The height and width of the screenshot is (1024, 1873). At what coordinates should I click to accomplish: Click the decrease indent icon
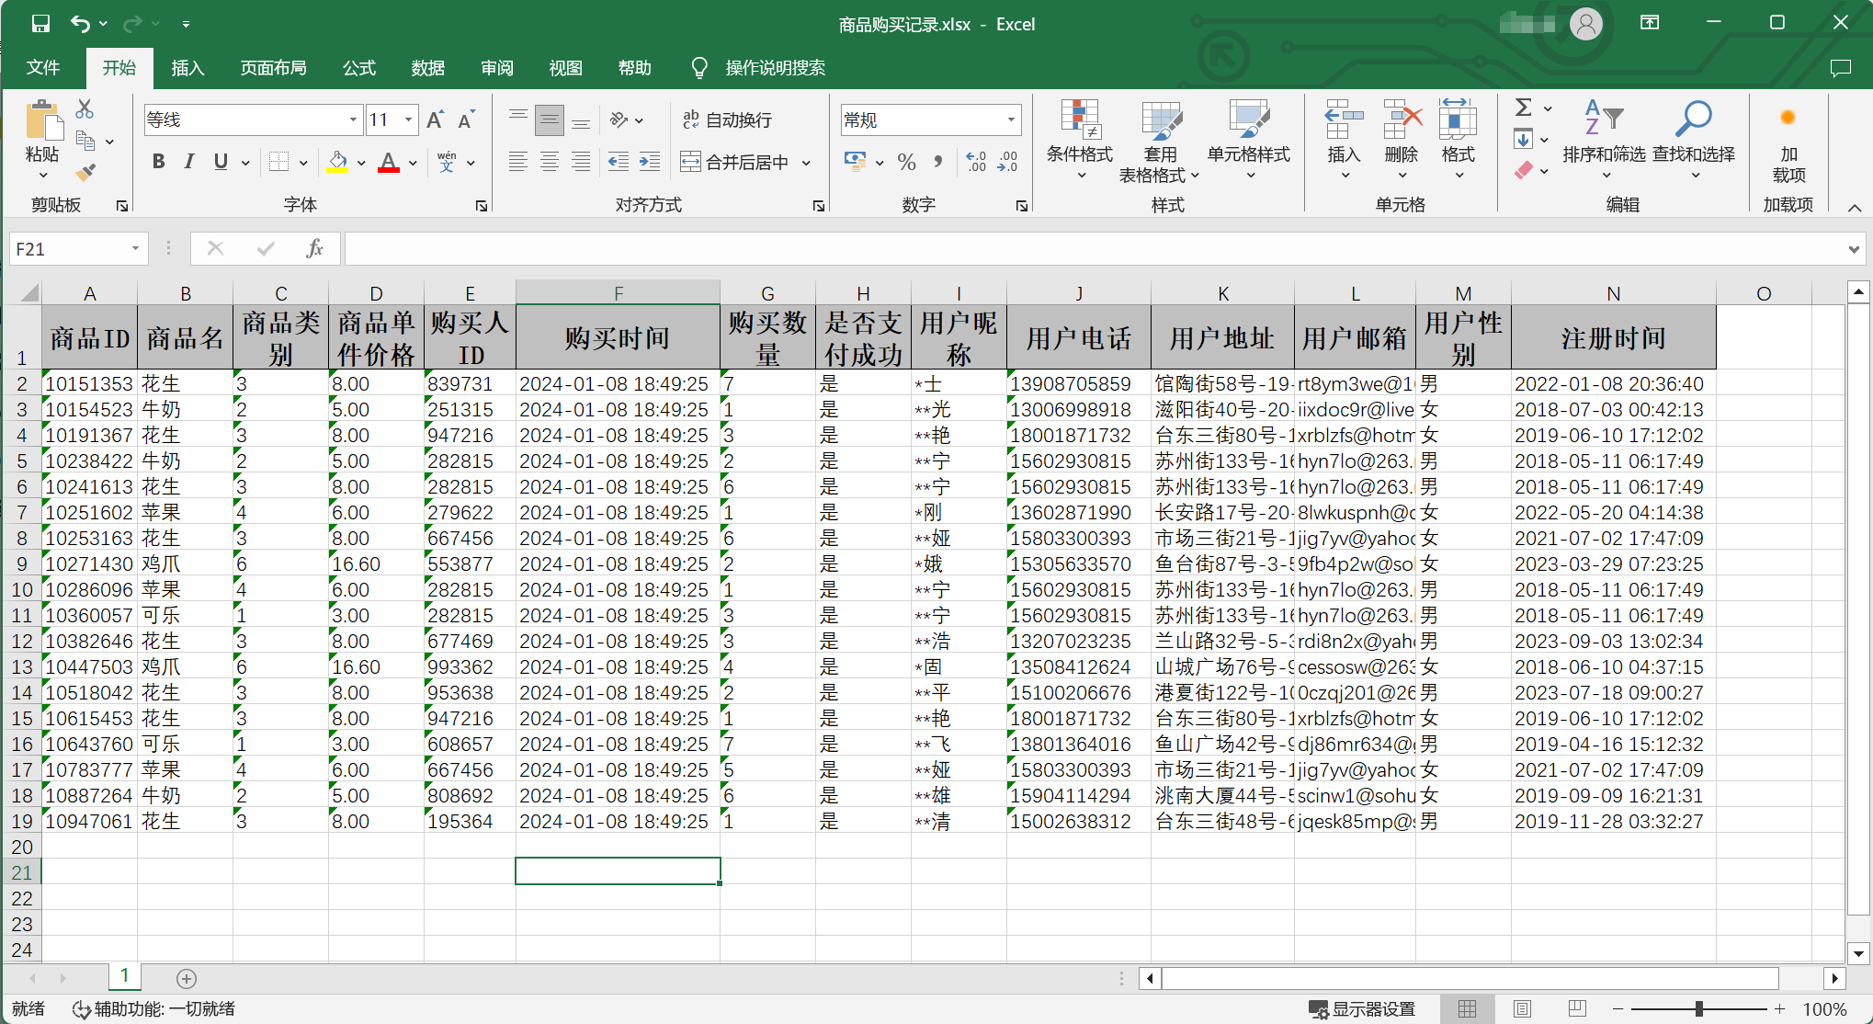619,163
